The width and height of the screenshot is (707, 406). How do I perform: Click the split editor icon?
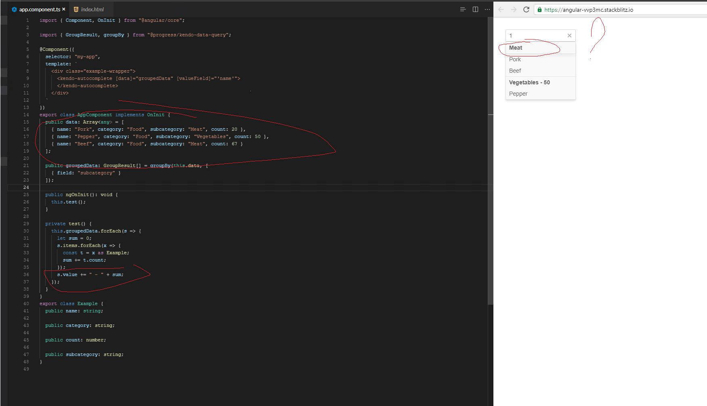pos(475,9)
